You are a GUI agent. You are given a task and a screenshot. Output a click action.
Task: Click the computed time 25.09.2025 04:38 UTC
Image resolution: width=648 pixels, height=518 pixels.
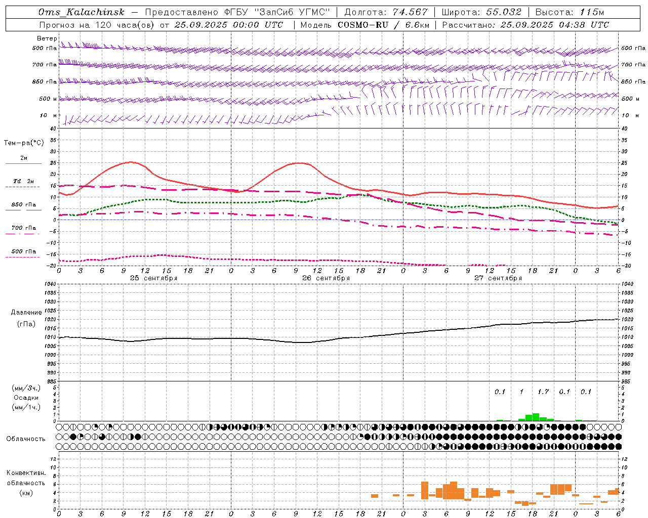(554, 25)
